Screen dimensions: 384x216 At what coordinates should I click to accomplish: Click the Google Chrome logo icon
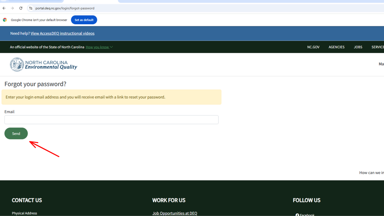5,19
